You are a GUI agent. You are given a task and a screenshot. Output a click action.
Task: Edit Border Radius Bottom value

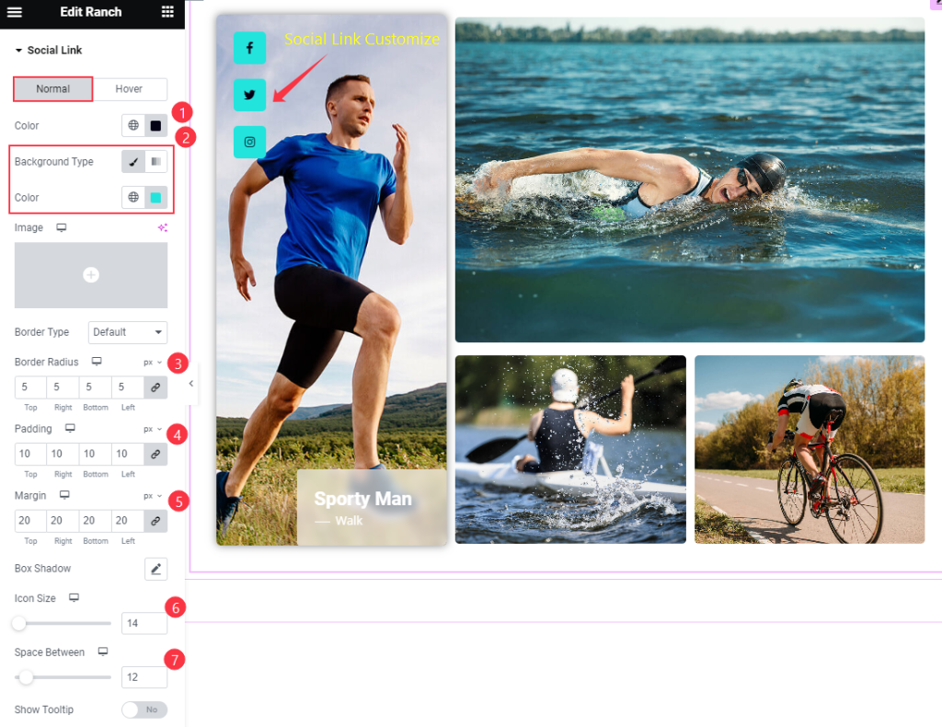[95, 387]
